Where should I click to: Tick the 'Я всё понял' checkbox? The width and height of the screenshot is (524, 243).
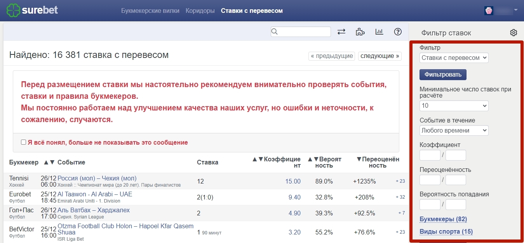tap(24, 142)
